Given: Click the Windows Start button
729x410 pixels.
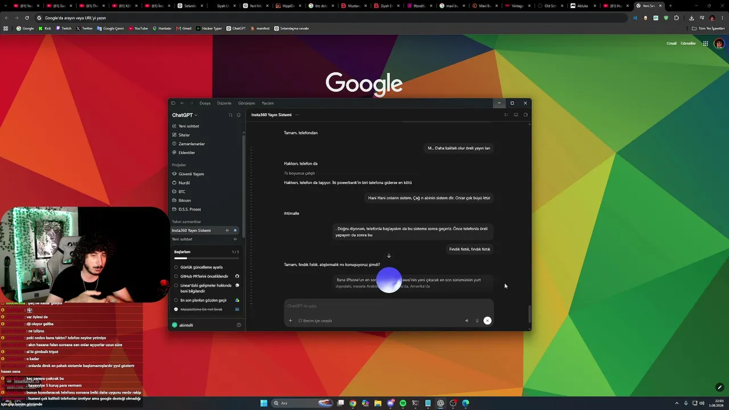Looking at the screenshot, I should point(264,403).
